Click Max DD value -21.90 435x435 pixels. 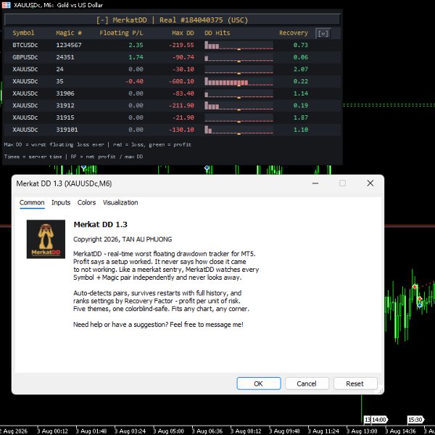[x=183, y=117]
